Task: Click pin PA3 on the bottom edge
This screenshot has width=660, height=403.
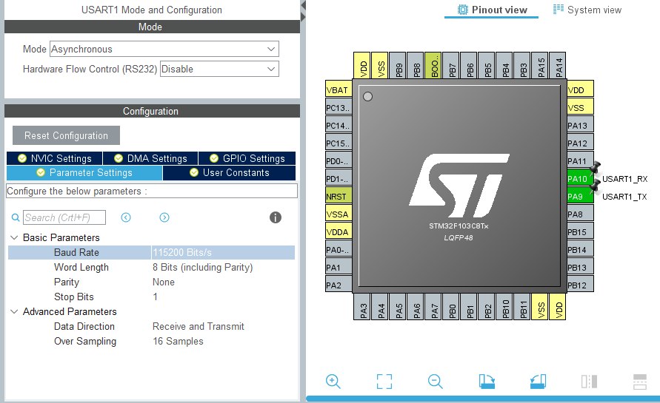Action: 362,307
